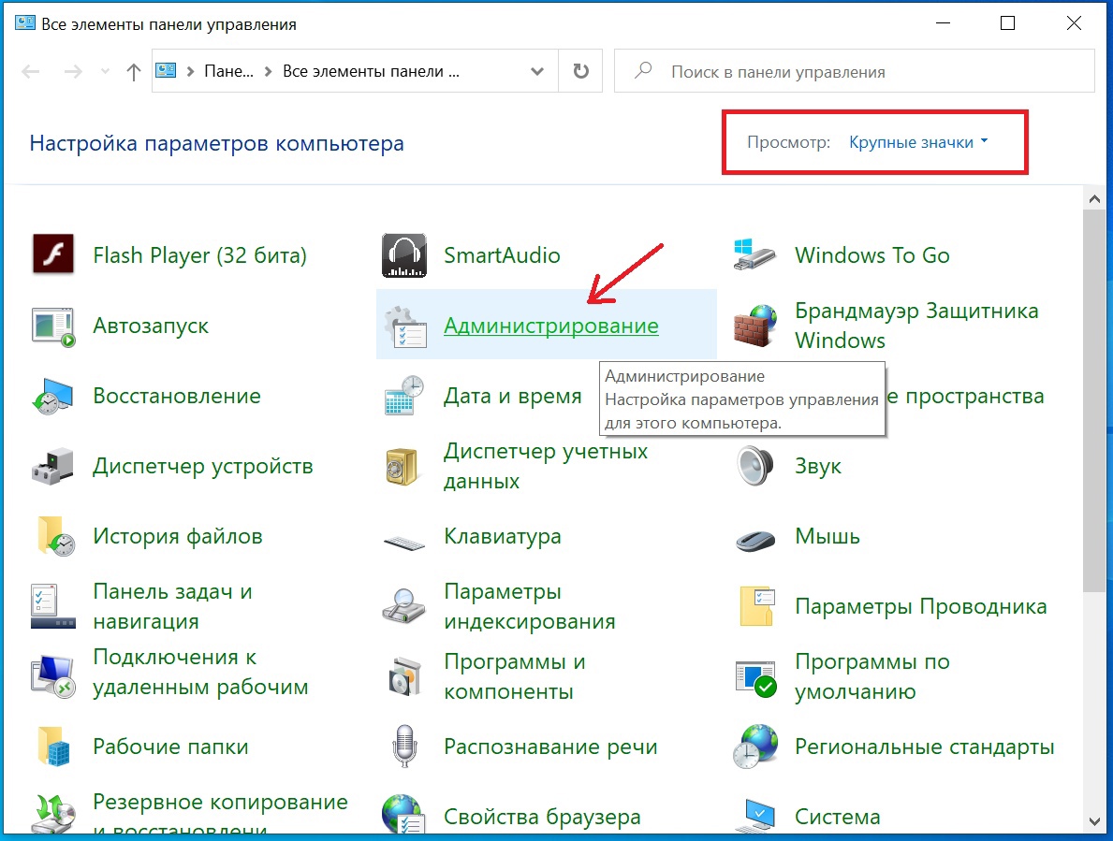
Task: Click the Распознавание речи microphone icon
Action: click(404, 747)
